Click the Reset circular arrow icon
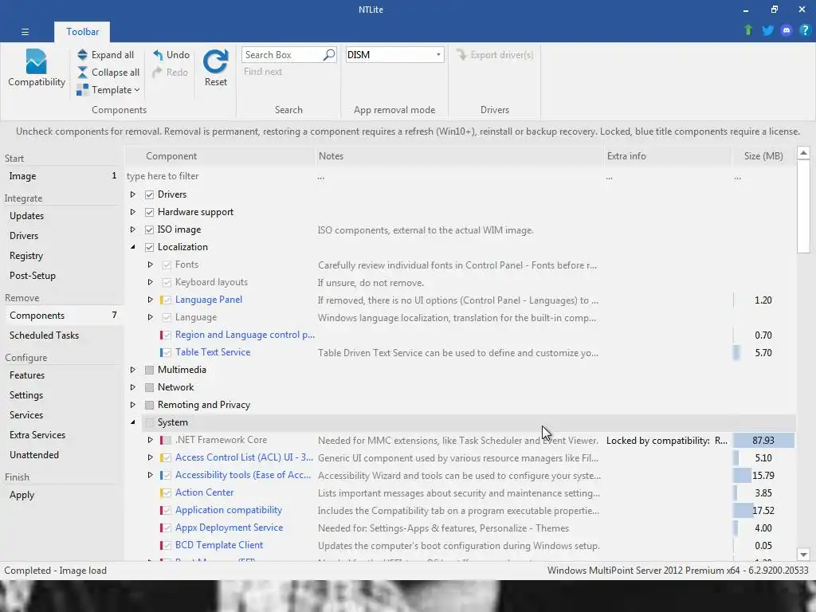The width and height of the screenshot is (816, 612). pyautogui.click(x=215, y=61)
